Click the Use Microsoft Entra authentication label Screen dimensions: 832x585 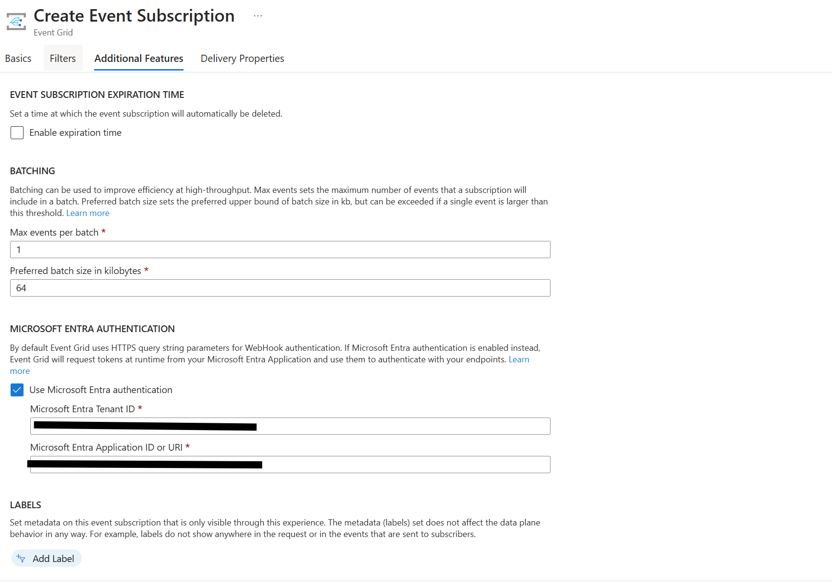(101, 390)
